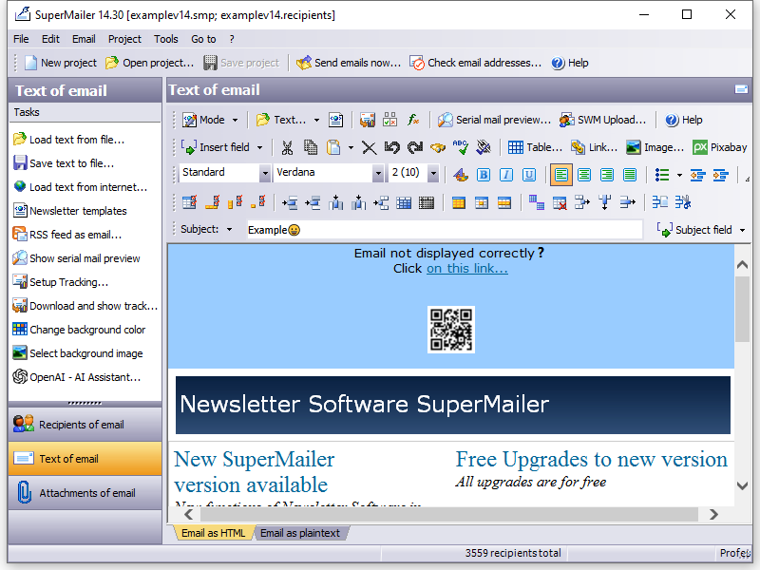Expand the bullet list style dropdown arrow
The height and width of the screenshot is (570, 760).
tap(679, 175)
